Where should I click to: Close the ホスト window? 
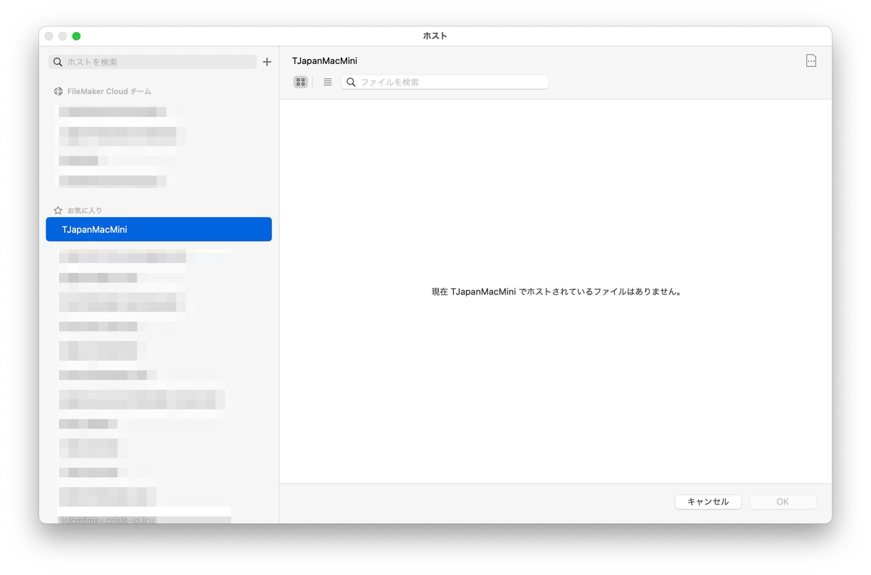pos(49,36)
